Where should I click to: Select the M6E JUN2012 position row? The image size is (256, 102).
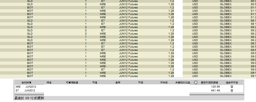coord(129,87)
